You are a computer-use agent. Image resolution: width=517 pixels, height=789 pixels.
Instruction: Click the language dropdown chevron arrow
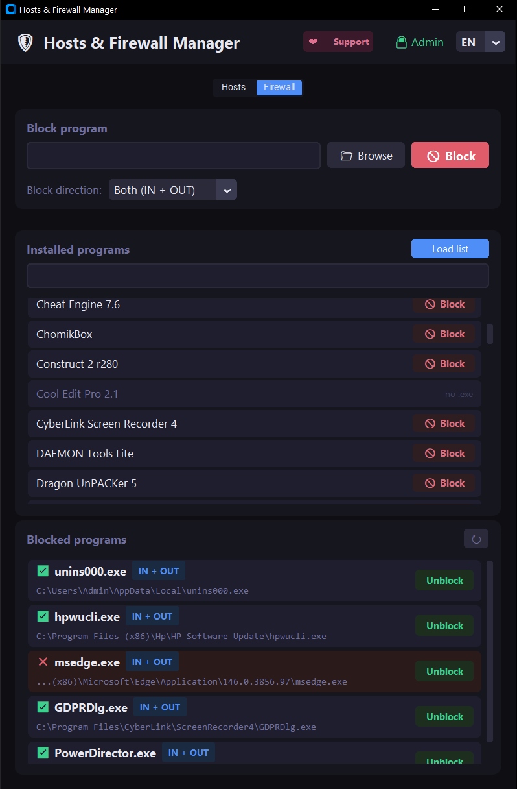pos(496,42)
